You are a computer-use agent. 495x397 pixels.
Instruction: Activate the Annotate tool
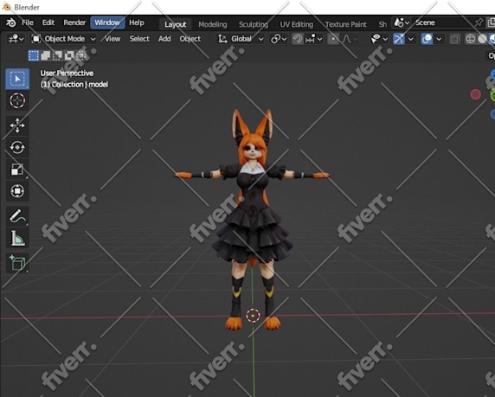click(x=17, y=216)
